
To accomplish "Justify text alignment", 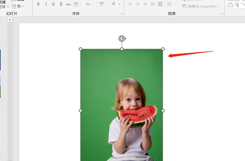I will (x=153, y=4).
